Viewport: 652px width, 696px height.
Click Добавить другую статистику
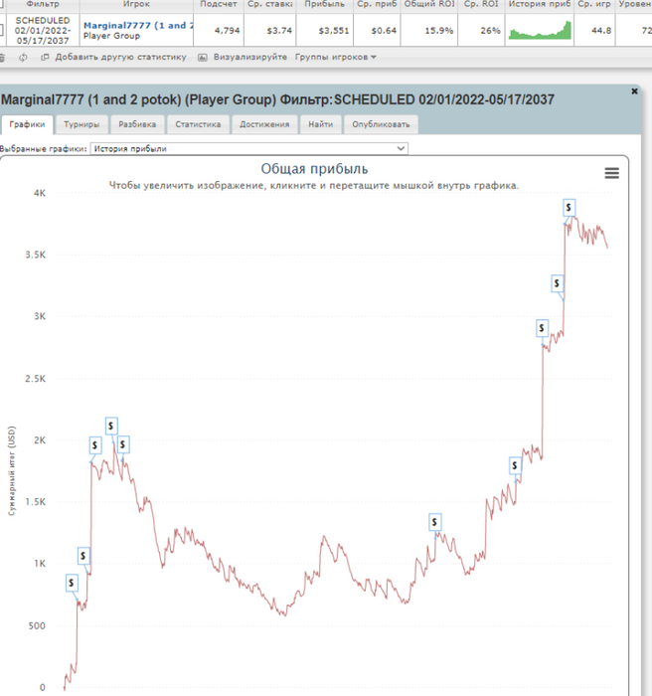120,58
